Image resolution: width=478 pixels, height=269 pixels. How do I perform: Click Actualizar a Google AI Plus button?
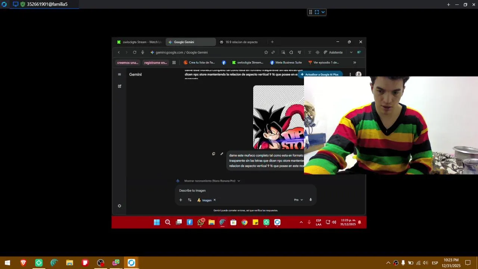point(320,74)
